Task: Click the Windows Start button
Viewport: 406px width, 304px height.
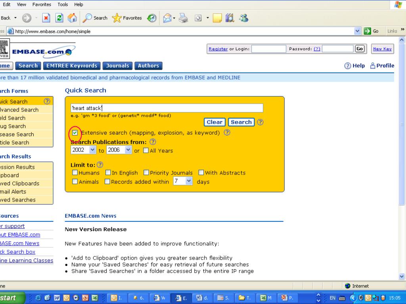Action: pyautogui.click(x=11, y=298)
